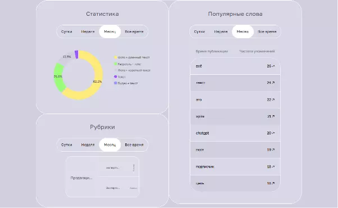
Task: Click the Карусель + текст legend label
Action: tap(129, 64)
